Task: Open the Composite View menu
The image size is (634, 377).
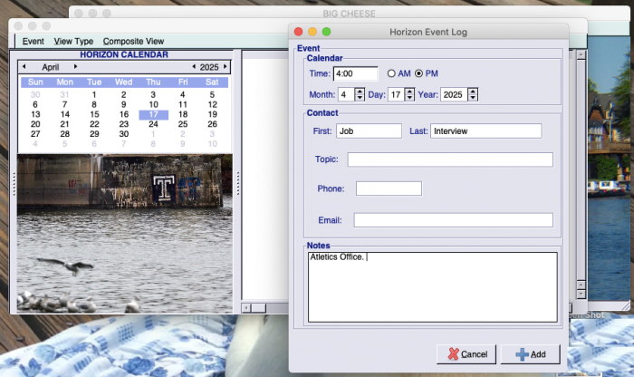Action: point(133,41)
